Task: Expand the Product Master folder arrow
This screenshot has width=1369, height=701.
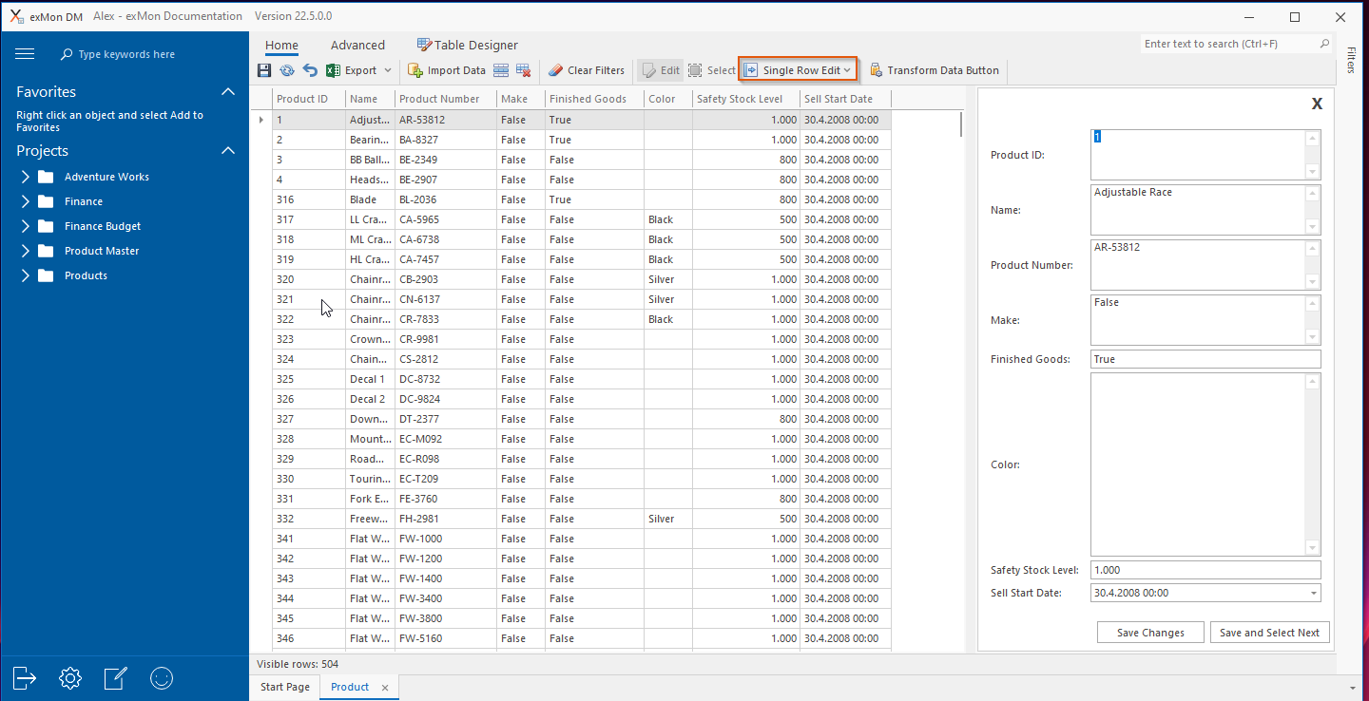Action: click(x=26, y=251)
